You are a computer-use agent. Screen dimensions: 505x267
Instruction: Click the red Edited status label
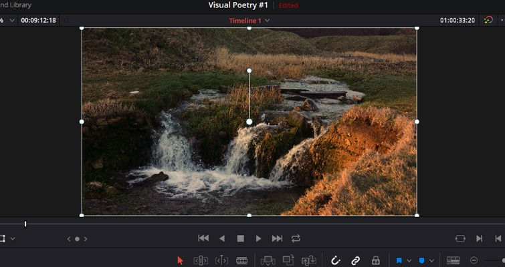(x=288, y=5)
